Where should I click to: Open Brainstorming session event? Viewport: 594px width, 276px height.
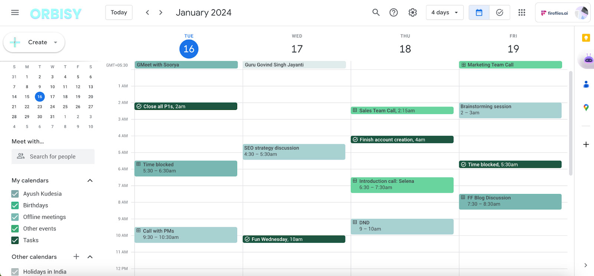click(x=510, y=110)
